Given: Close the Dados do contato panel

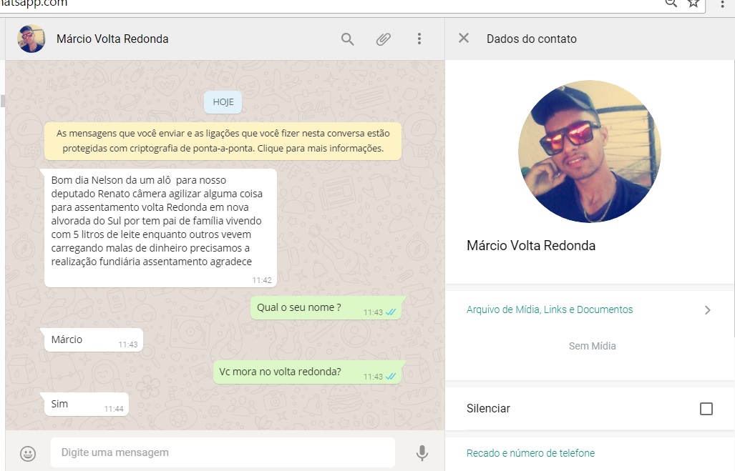Looking at the screenshot, I should 464,38.
